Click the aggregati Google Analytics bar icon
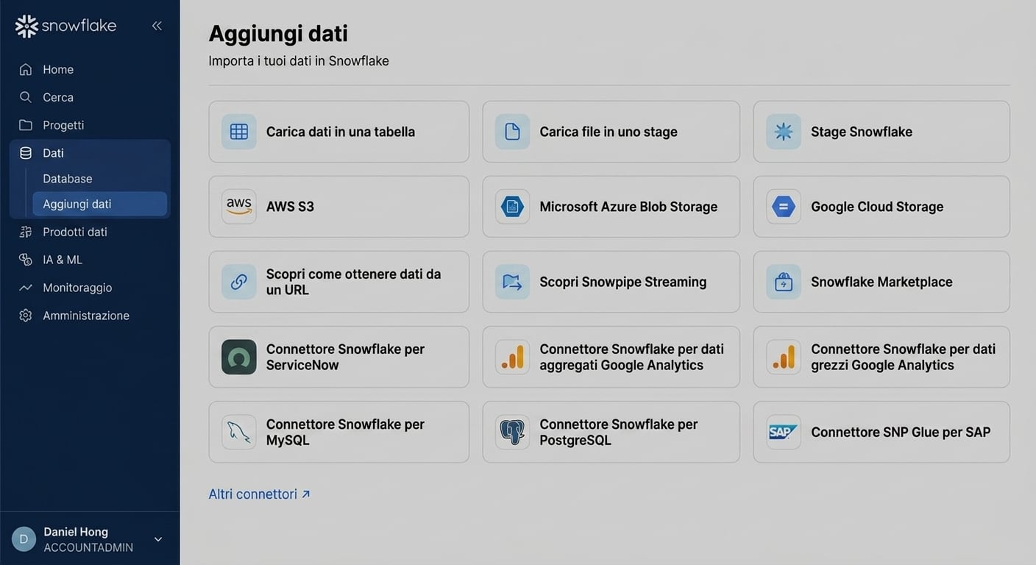 (x=512, y=357)
